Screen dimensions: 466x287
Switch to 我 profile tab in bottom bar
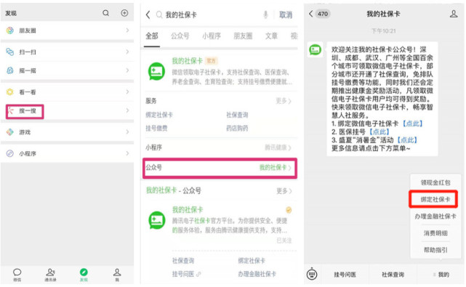click(x=117, y=275)
